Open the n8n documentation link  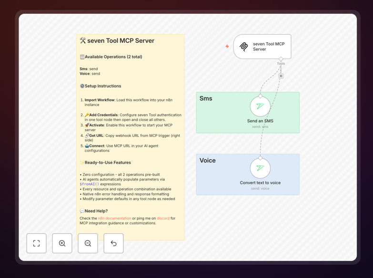114,218
